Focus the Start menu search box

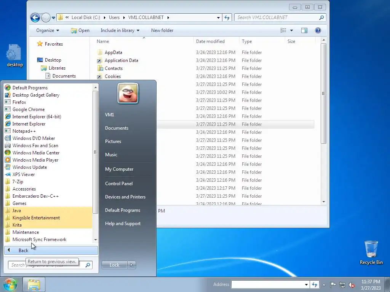click(50, 265)
